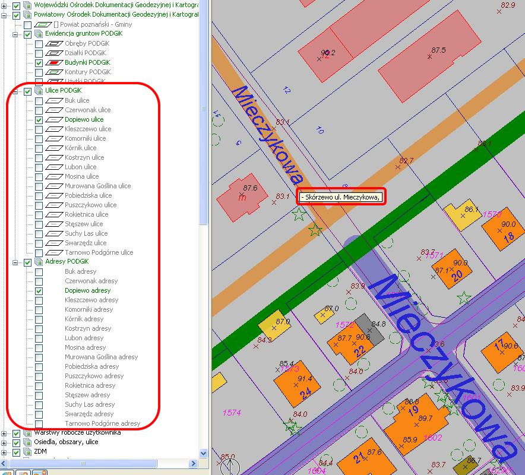Enable the Buk adresy layer checkbox
This screenshot has width=525, height=475.
click(x=39, y=271)
